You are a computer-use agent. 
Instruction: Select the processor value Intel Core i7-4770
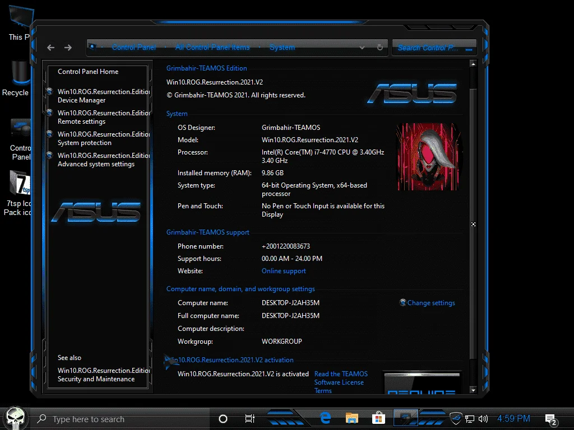click(323, 156)
